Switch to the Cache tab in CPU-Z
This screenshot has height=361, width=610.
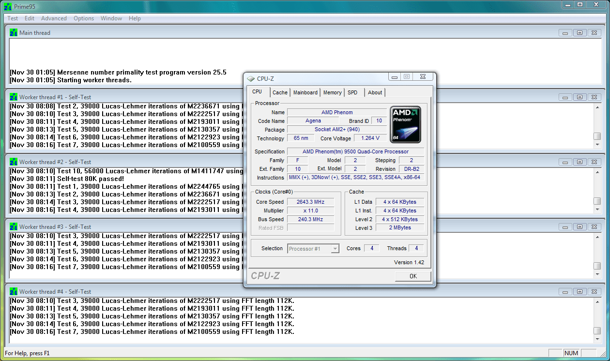point(280,92)
